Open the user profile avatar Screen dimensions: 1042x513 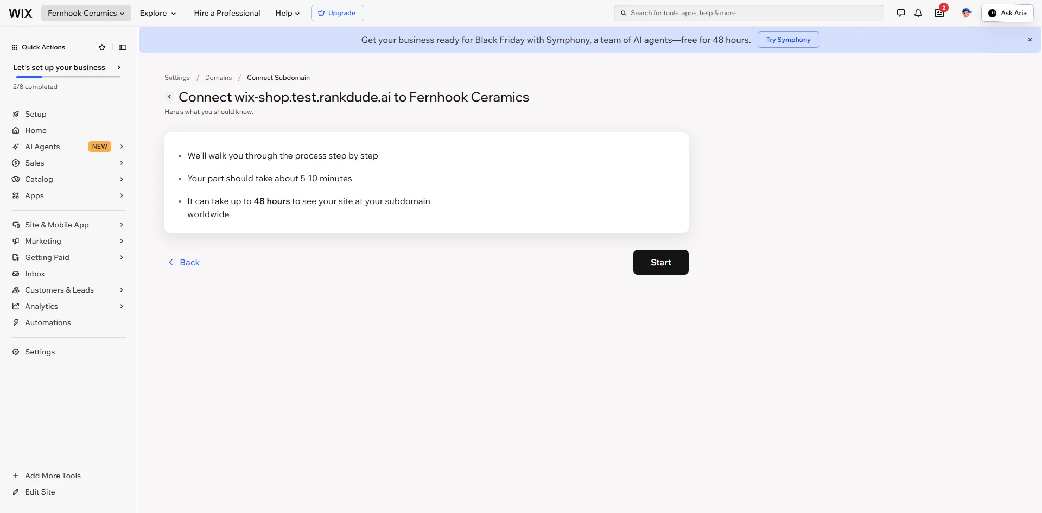point(966,13)
